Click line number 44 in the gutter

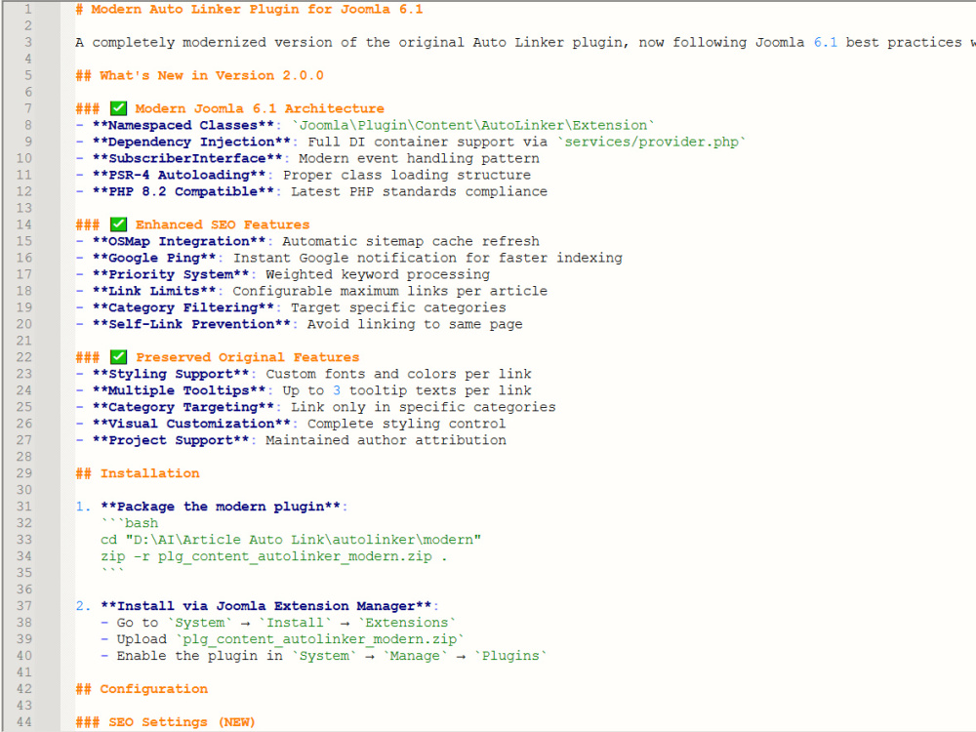24,722
